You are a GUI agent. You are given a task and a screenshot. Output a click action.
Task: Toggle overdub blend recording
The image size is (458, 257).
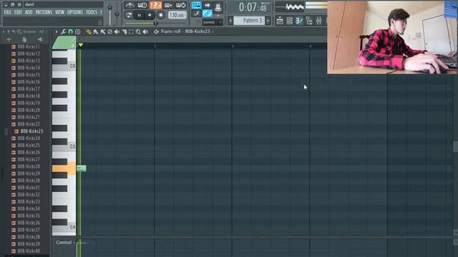click(x=168, y=5)
